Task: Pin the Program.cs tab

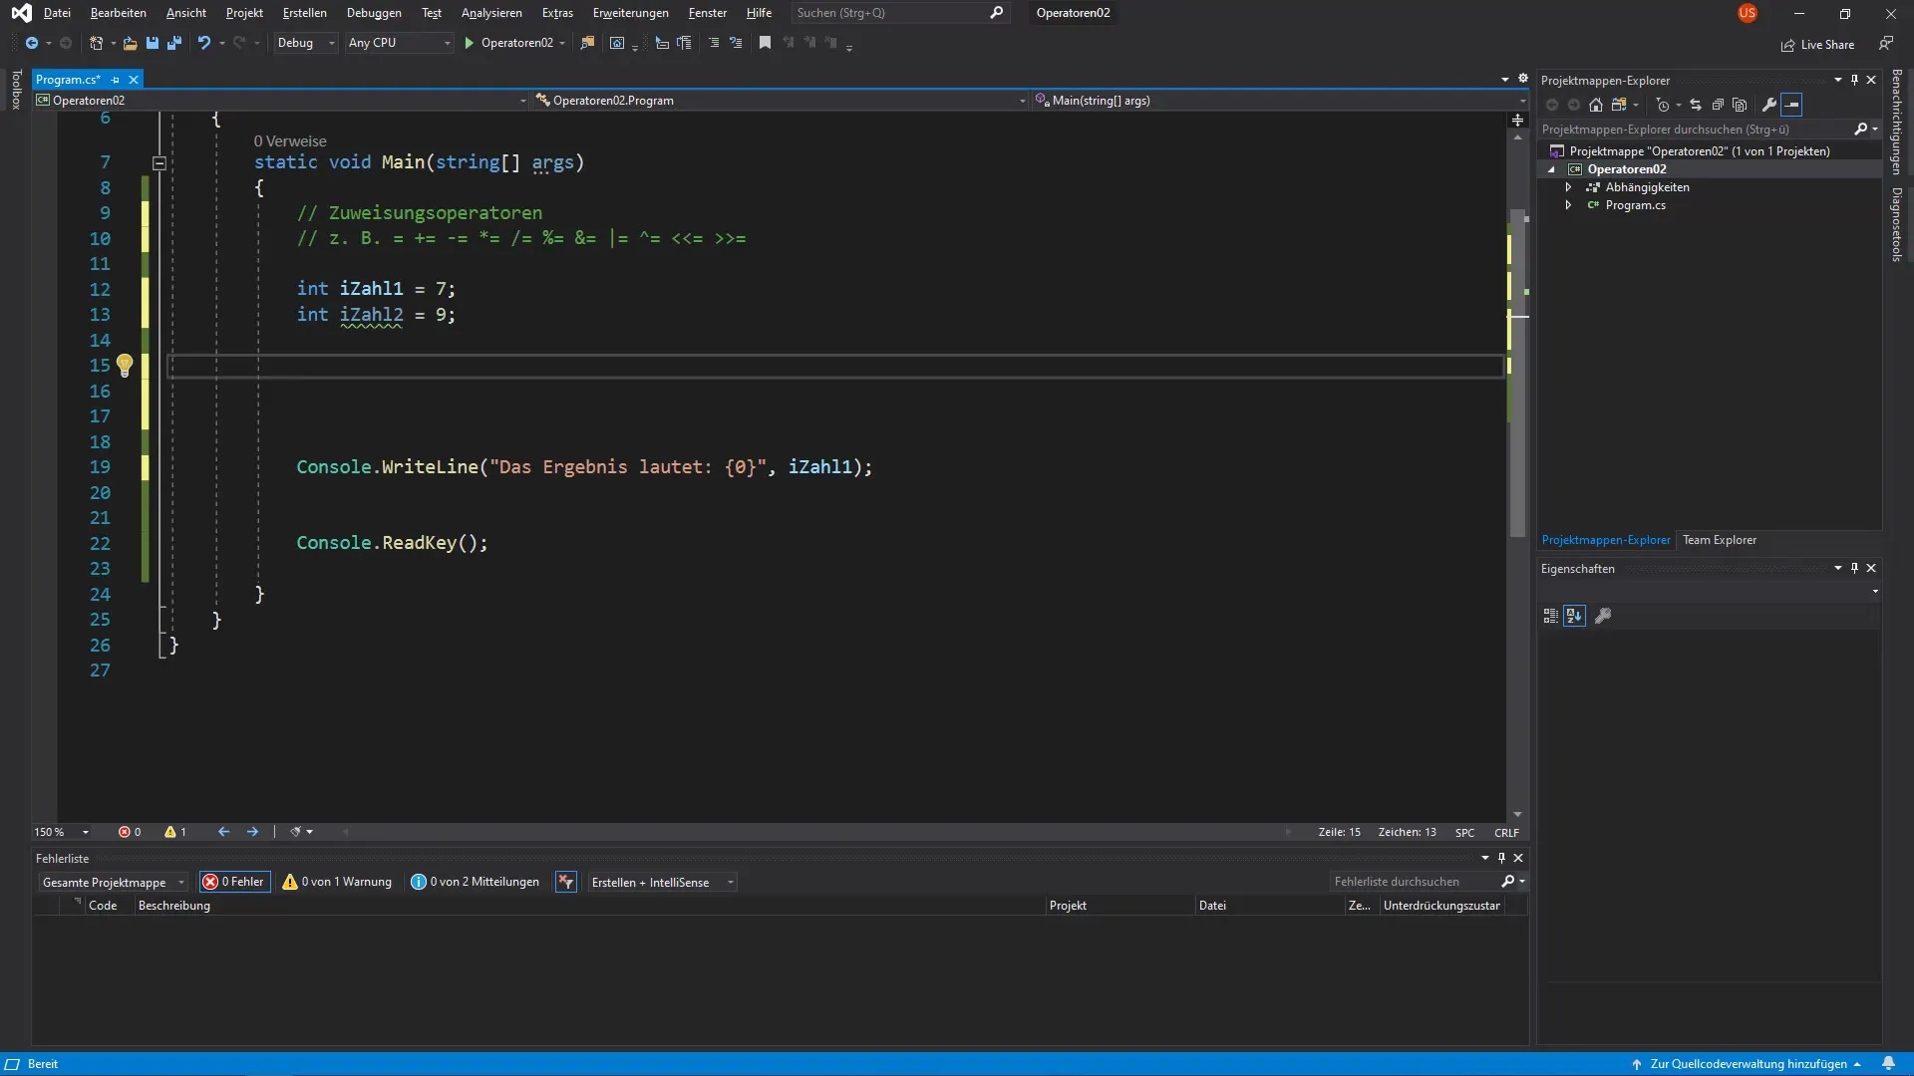Action: [x=115, y=80]
